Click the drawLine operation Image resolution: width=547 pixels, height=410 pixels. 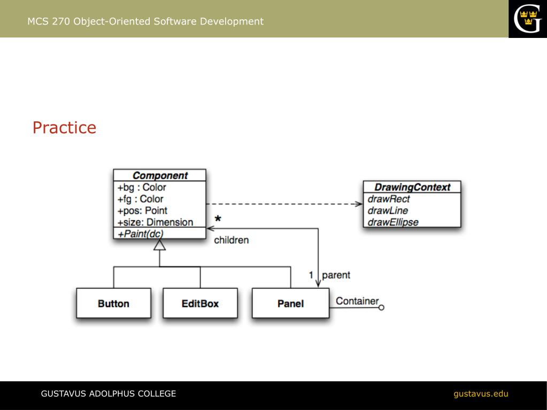(x=388, y=211)
